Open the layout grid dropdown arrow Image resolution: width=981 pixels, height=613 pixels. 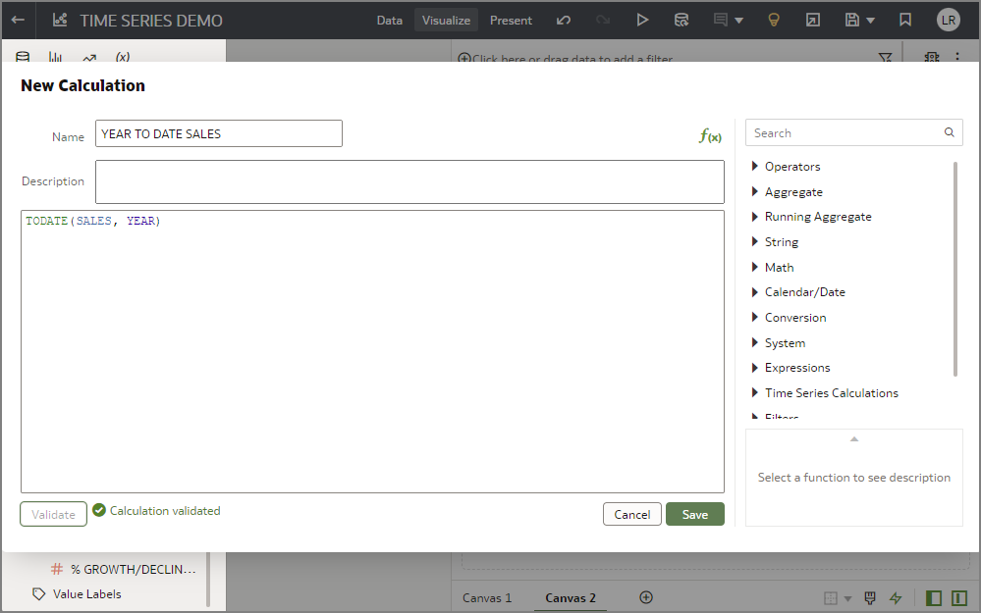pyautogui.click(x=847, y=598)
